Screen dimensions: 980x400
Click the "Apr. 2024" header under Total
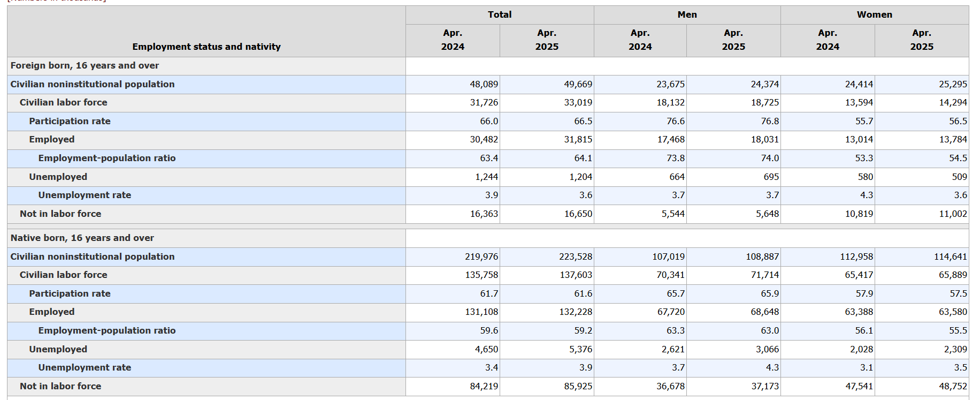(x=453, y=40)
